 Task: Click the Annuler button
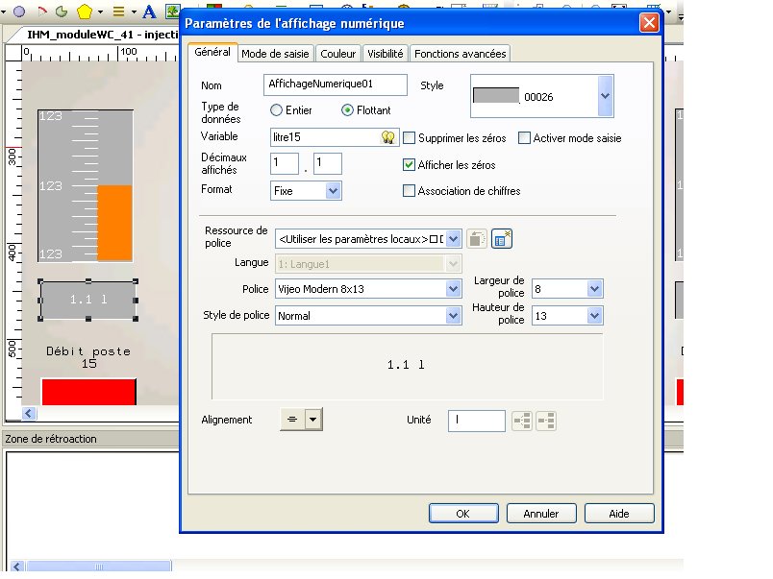point(541,514)
